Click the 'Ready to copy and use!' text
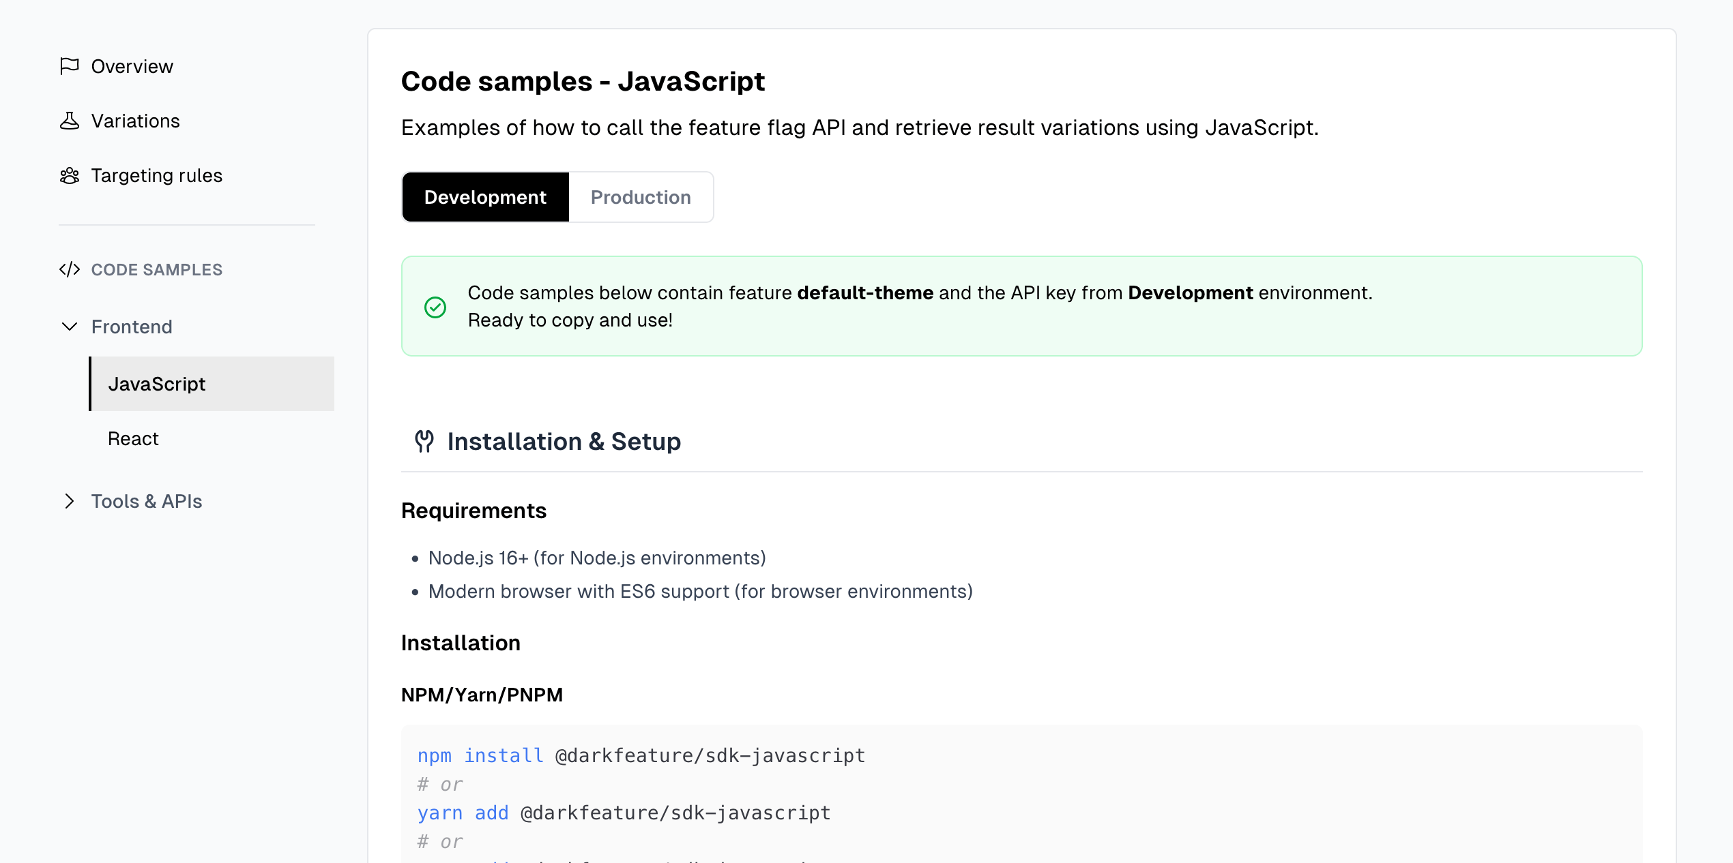1733x863 pixels. coord(570,320)
